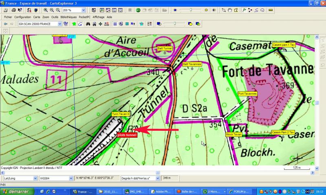Click the coordinates readout N 49°10'46.3"
This screenshot has height=195, width=326.
[x=97, y=178]
